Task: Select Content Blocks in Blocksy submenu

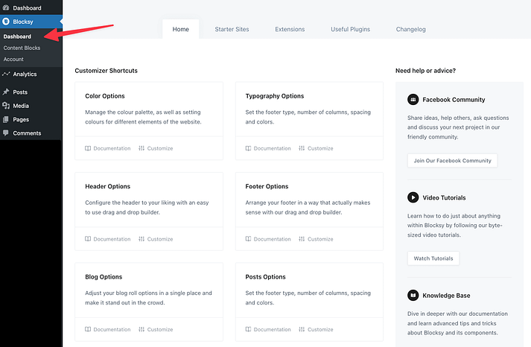Action: (22, 48)
